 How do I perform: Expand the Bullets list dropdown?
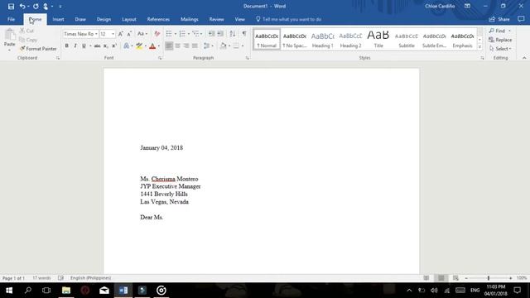point(176,34)
